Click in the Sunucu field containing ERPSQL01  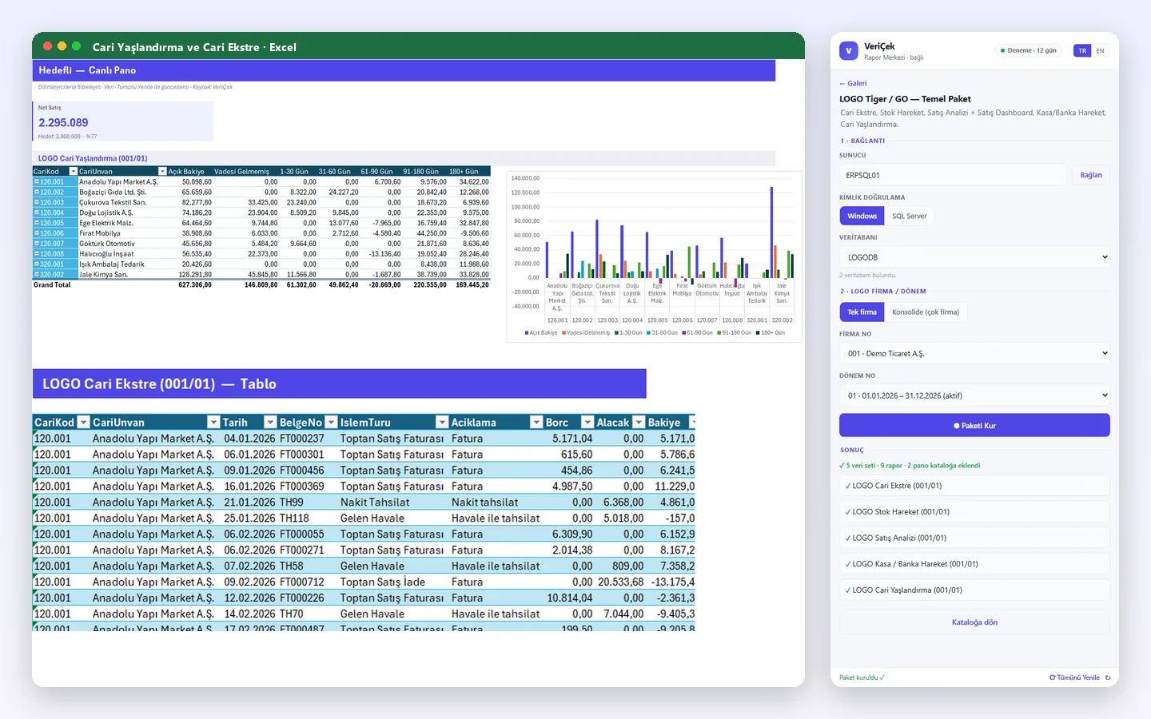click(953, 175)
